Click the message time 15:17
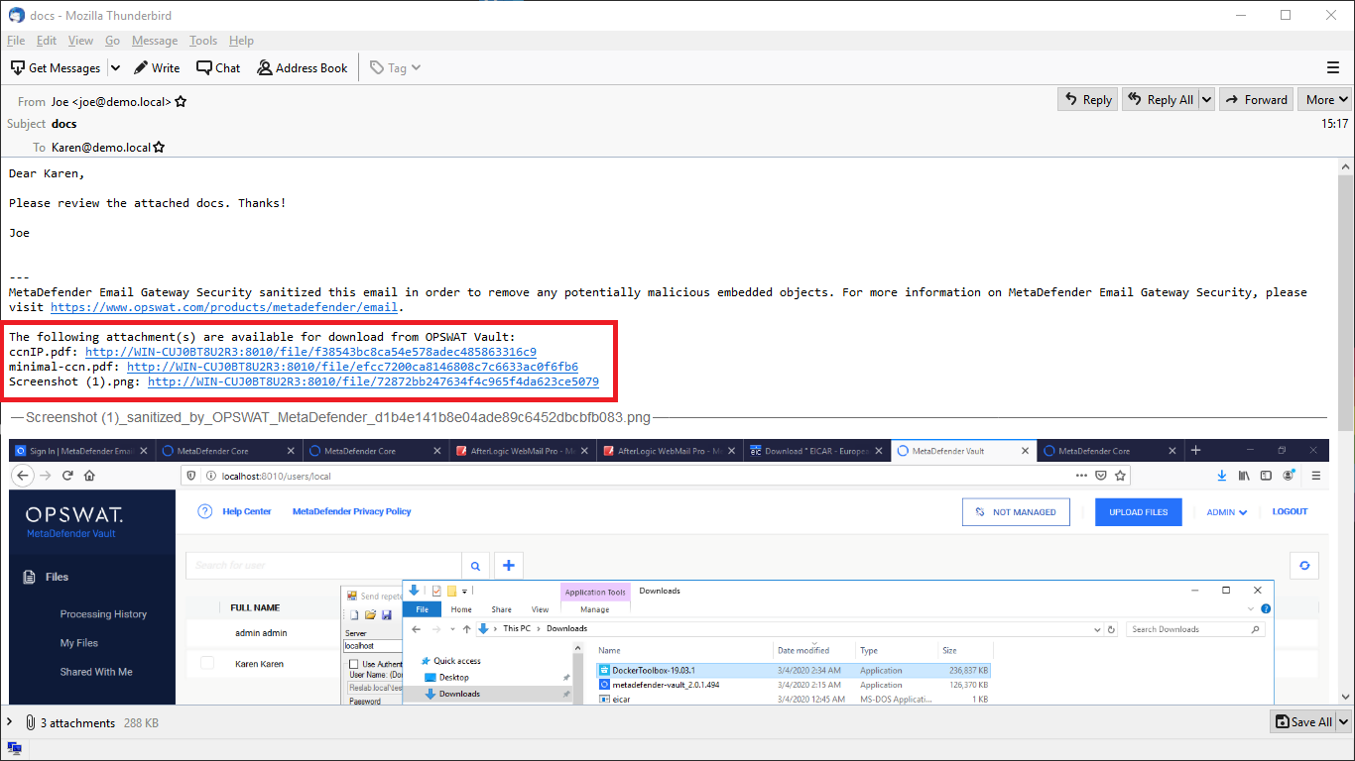This screenshot has height=761, width=1355. click(1334, 124)
